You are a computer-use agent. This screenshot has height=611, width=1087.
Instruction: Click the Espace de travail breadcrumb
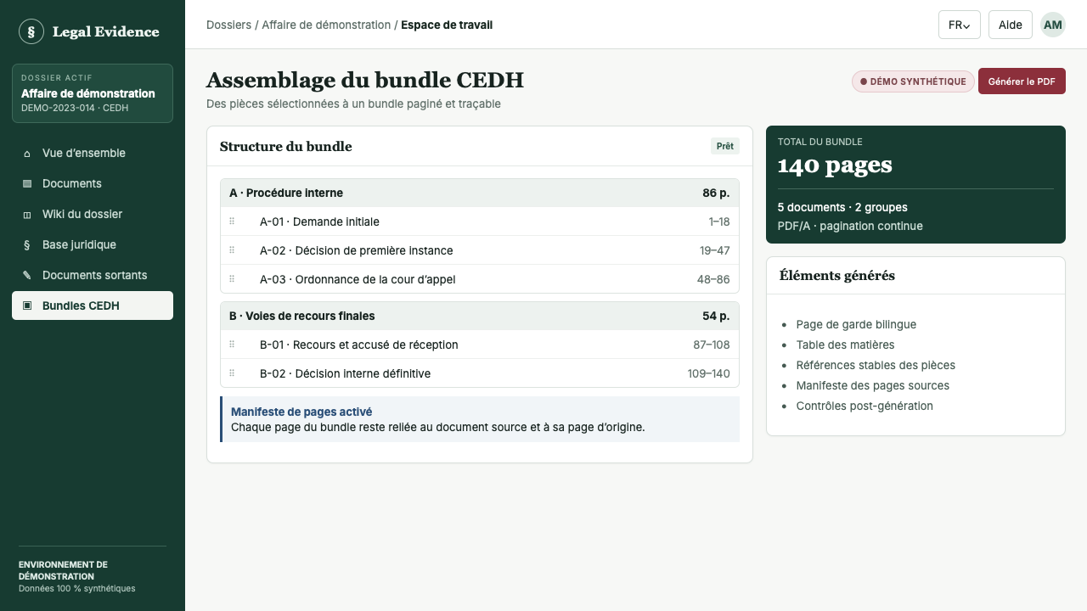tap(447, 25)
